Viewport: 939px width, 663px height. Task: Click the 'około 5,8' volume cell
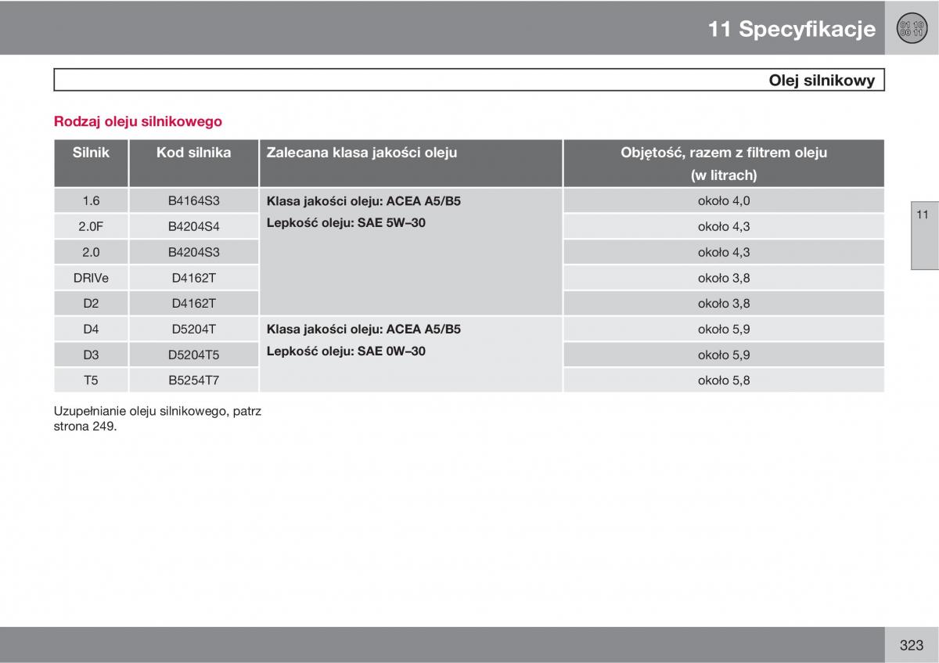724,380
